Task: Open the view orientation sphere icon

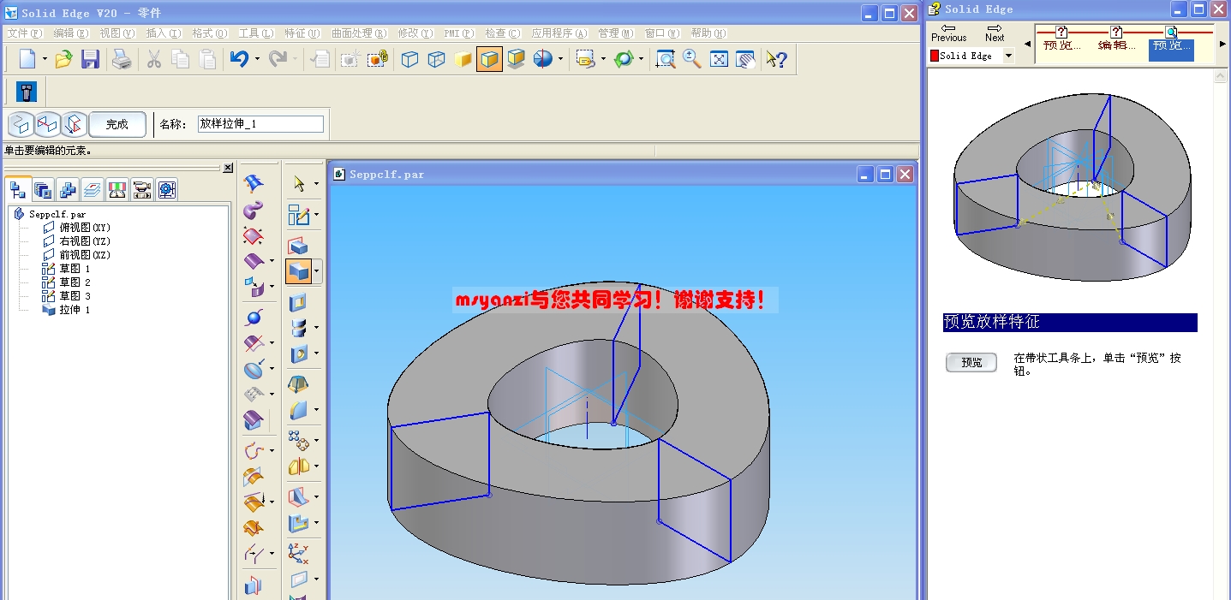Action: point(543,59)
